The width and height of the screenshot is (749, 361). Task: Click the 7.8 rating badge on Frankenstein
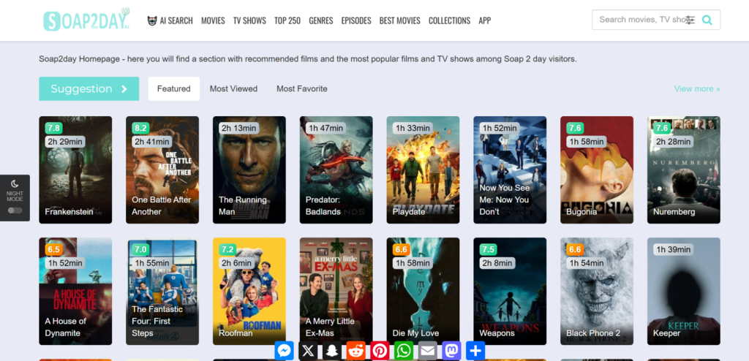coord(54,128)
